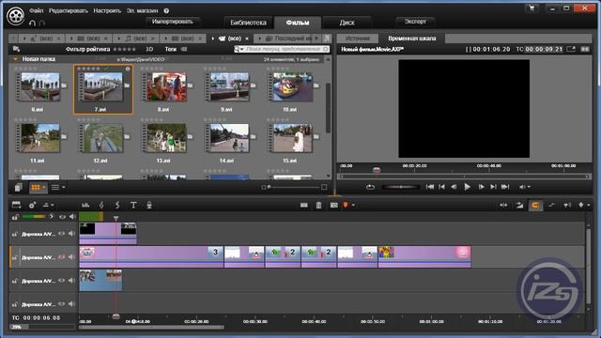
Task: Open the shopping cart icon
Action: (x=532, y=8)
